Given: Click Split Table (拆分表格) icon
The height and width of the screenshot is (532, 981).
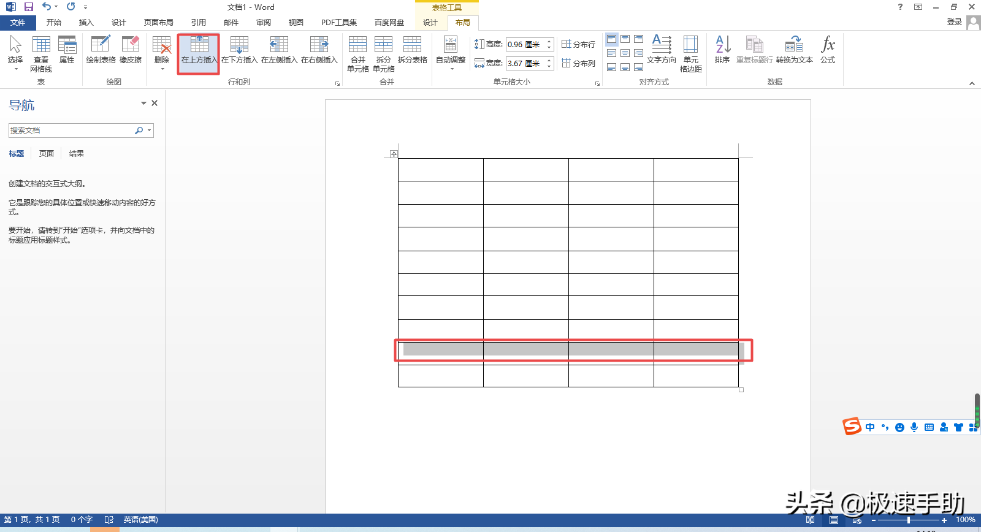Looking at the screenshot, I should click(x=412, y=50).
